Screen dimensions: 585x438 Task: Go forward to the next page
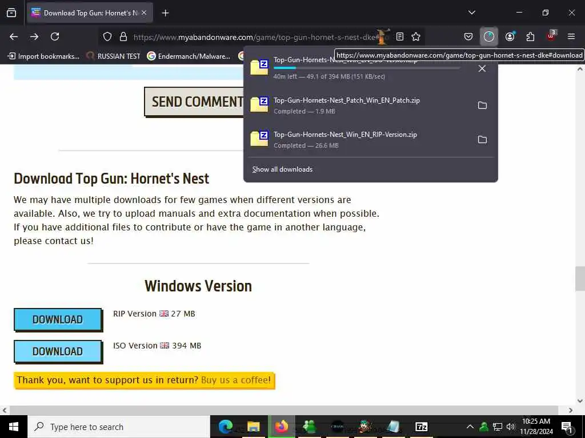tap(34, 36)
